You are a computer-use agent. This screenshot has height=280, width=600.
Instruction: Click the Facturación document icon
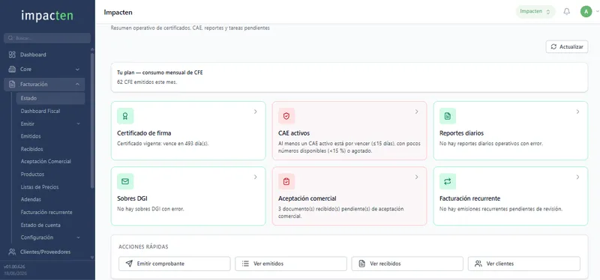coord(12,84)
